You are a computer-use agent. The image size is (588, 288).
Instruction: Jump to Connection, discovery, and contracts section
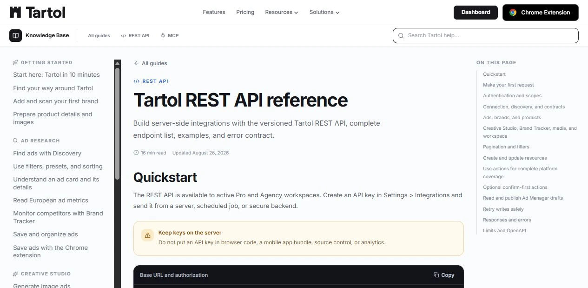pos(524,107)
